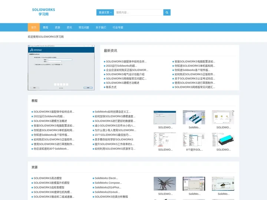Open tutorial link 高手教你如何学好SOLIDWORKS

pyautogui.click(x=114, y=140)
